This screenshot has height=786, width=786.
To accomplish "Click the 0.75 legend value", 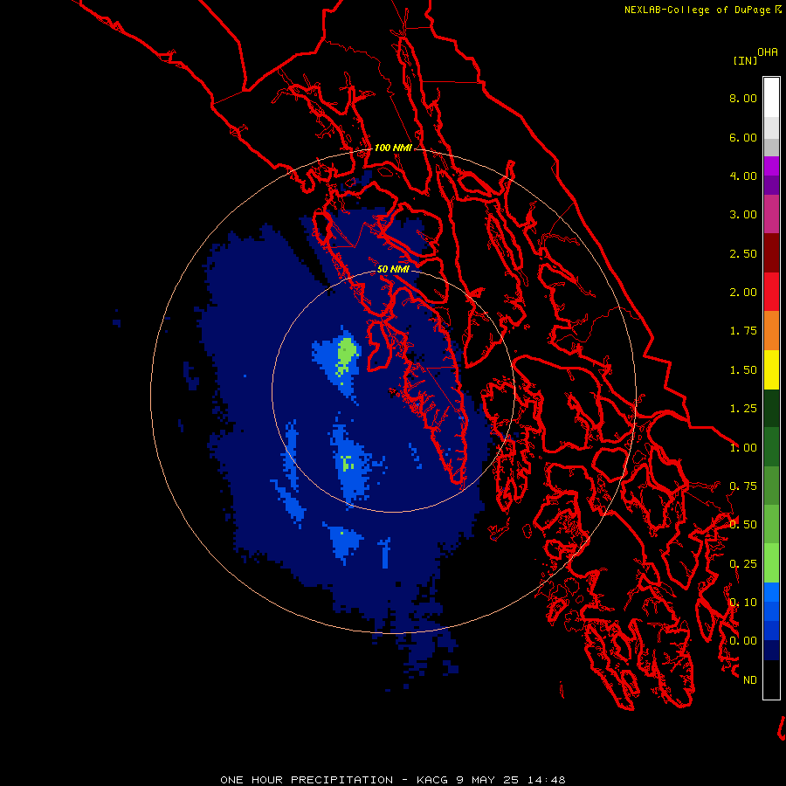I will coord(743,486).
